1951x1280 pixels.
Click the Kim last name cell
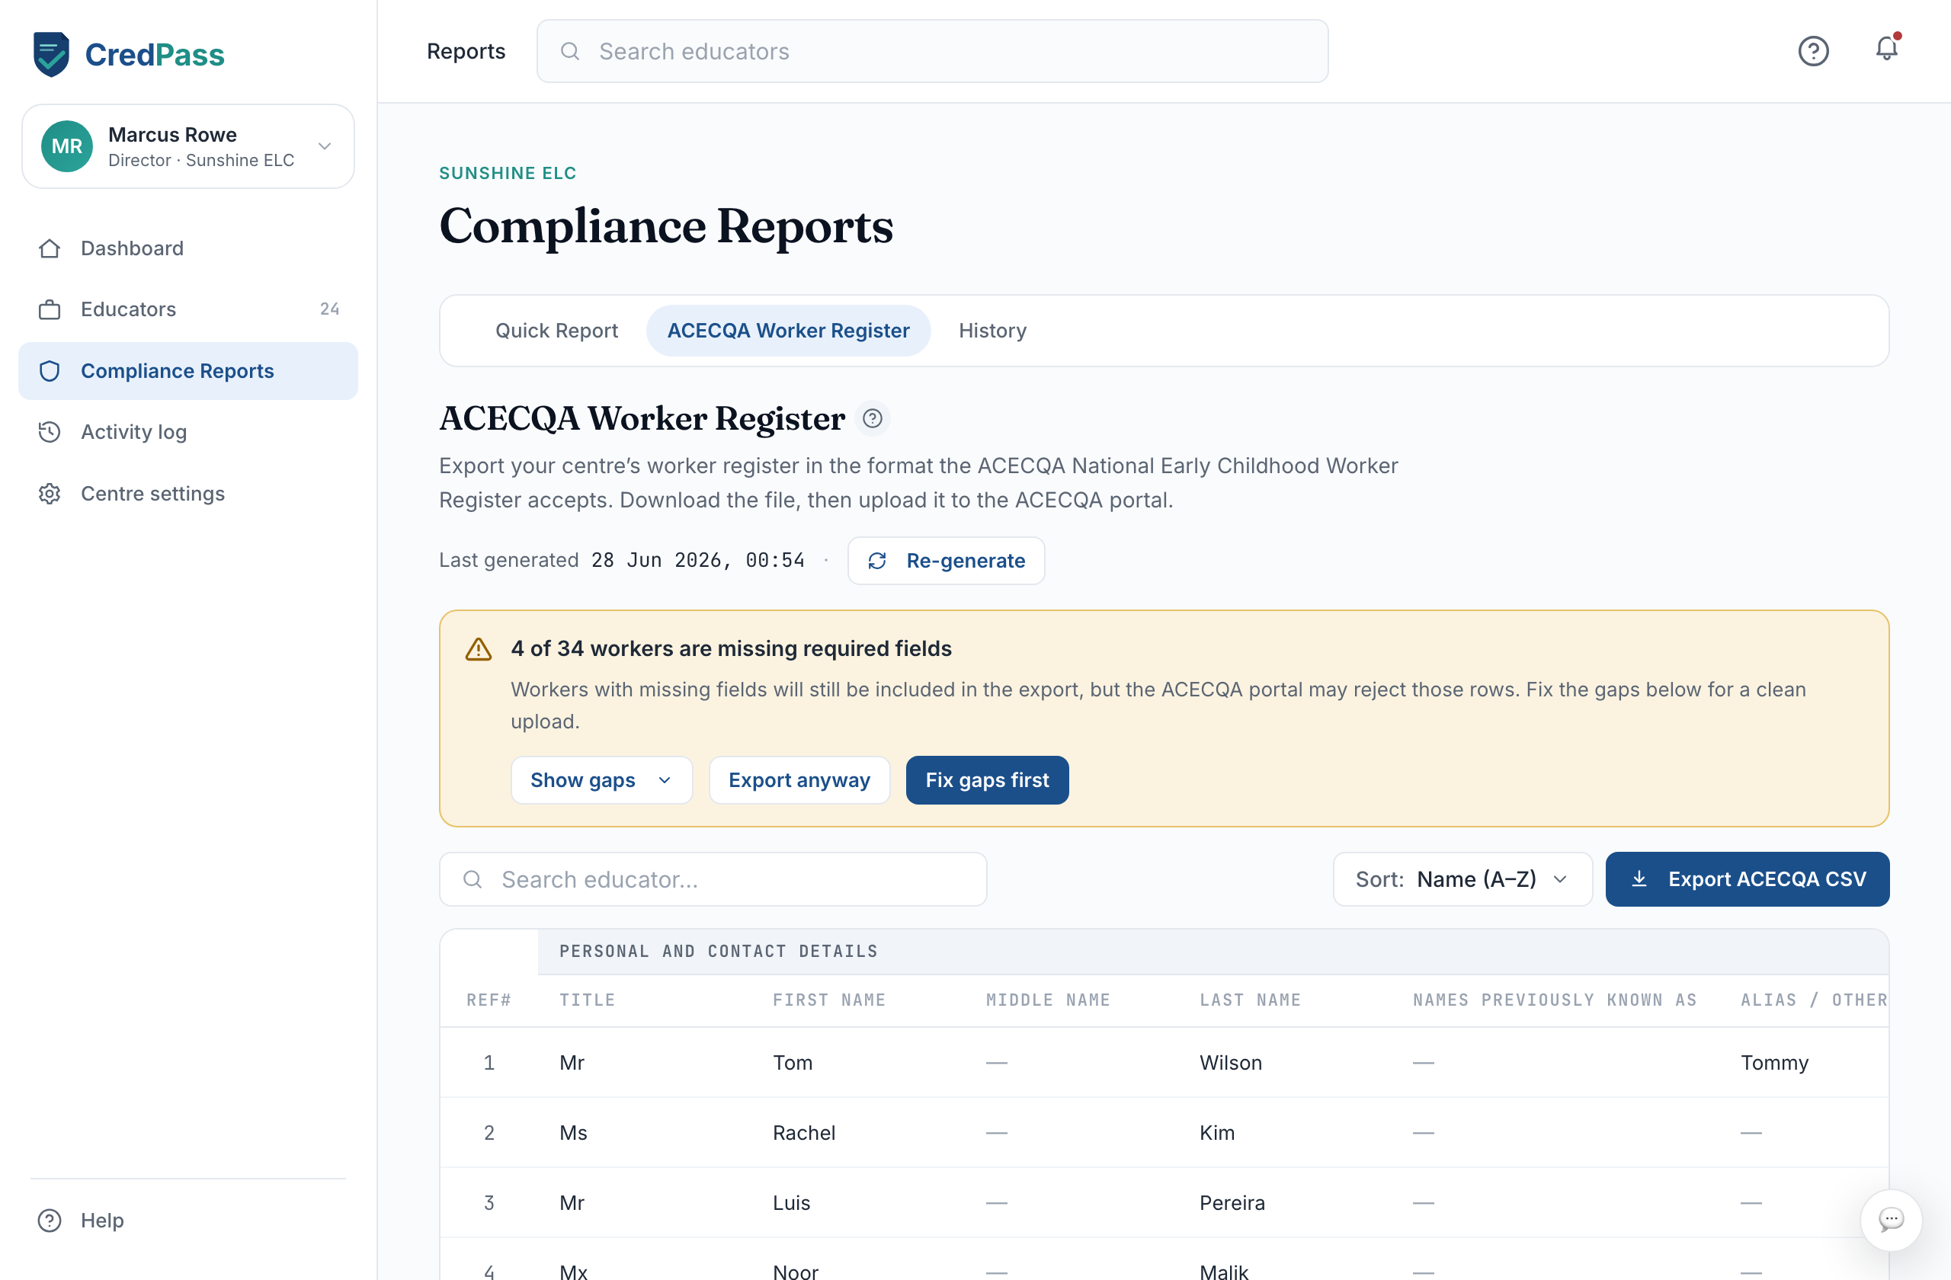pyautogui.click(x=1216, y=1132)
